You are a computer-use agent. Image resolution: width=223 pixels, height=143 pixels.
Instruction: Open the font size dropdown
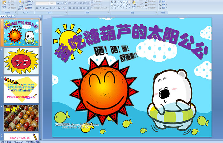coord(55,3)
